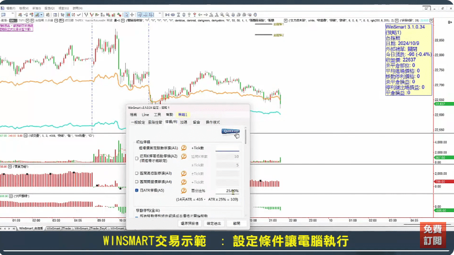
Task: Open the 設定 menu in main window
Action: [50, 8]
